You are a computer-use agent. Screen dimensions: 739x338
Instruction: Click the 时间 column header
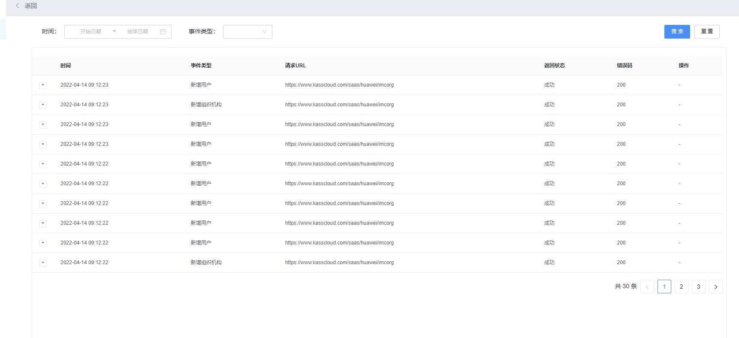(x=66, y=66)
